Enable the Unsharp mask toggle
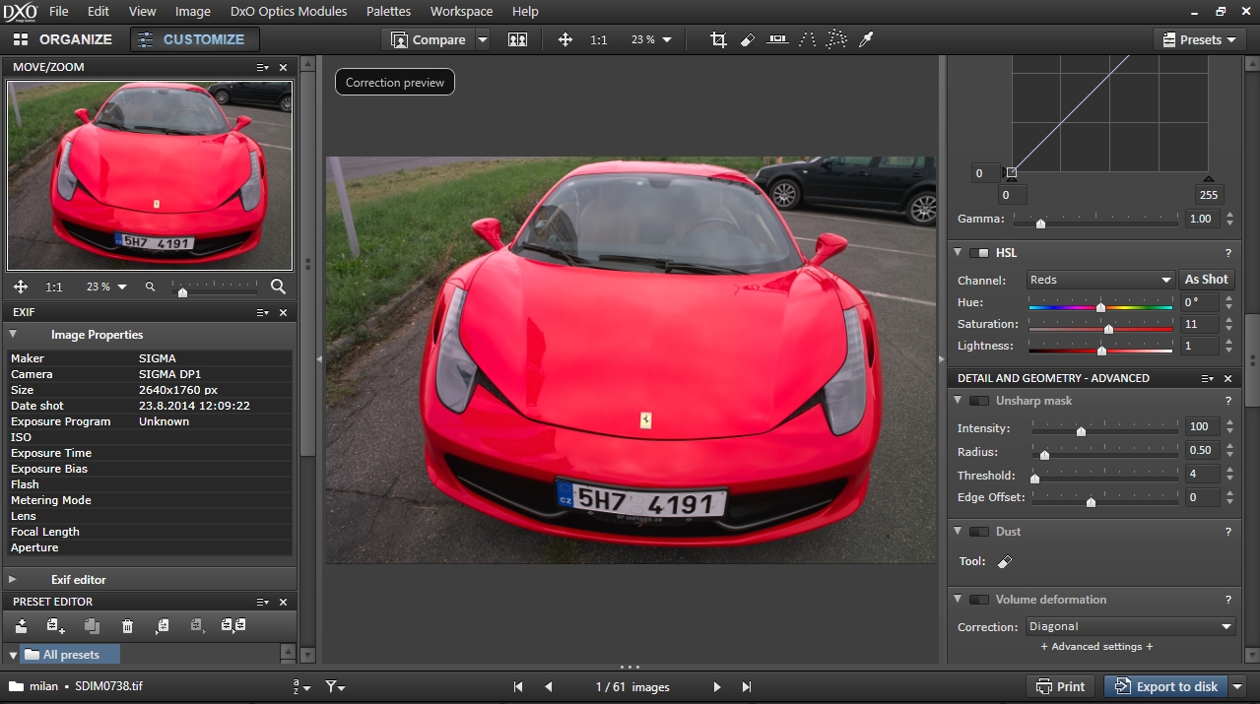Viewport: 1260px width, 704px height. pos(979,401)
